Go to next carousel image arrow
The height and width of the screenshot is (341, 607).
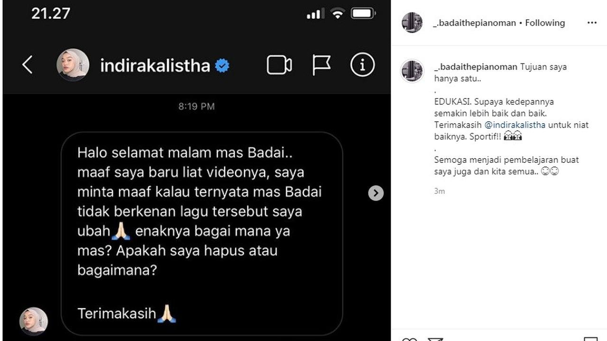[376, 193]
